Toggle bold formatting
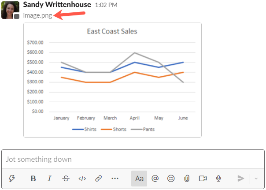 coord(33,179)
